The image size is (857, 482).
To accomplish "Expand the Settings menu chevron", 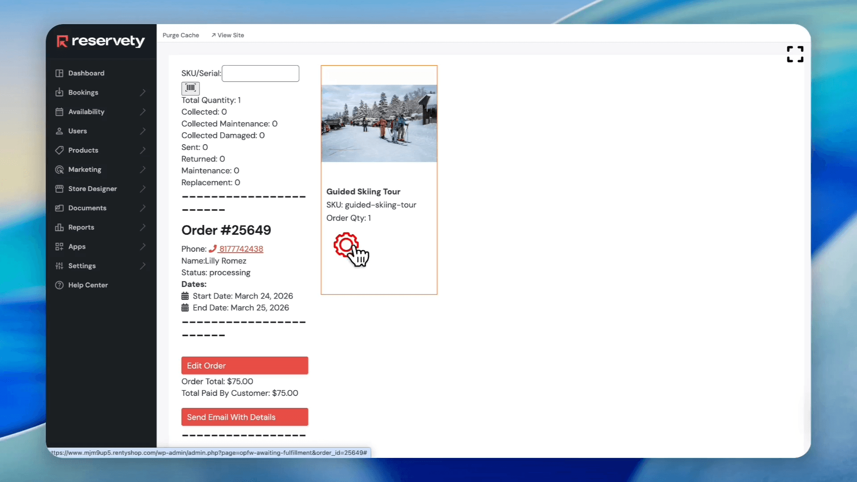I will (143, 266).
